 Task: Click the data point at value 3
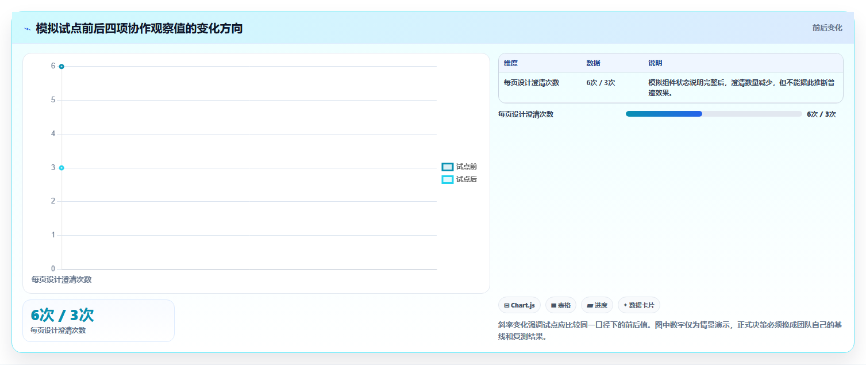(61, 168)
